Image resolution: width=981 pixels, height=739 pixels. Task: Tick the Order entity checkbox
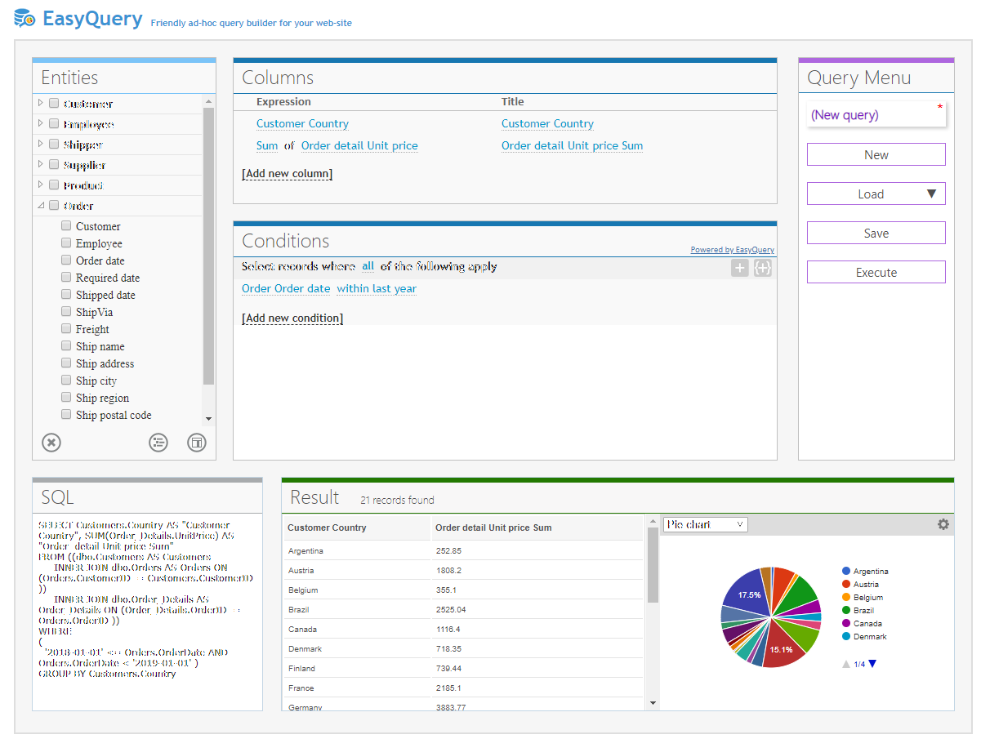pos(54,206)
